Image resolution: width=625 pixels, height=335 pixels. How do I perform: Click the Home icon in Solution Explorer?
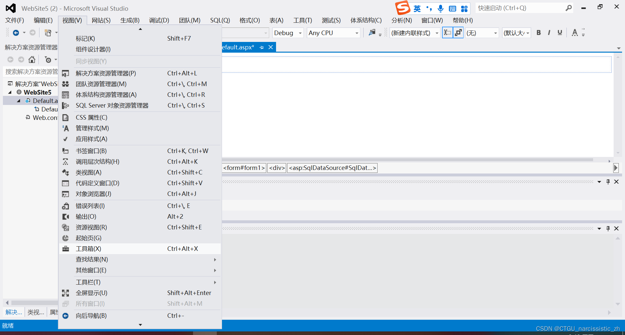click(x=32, y=59)
